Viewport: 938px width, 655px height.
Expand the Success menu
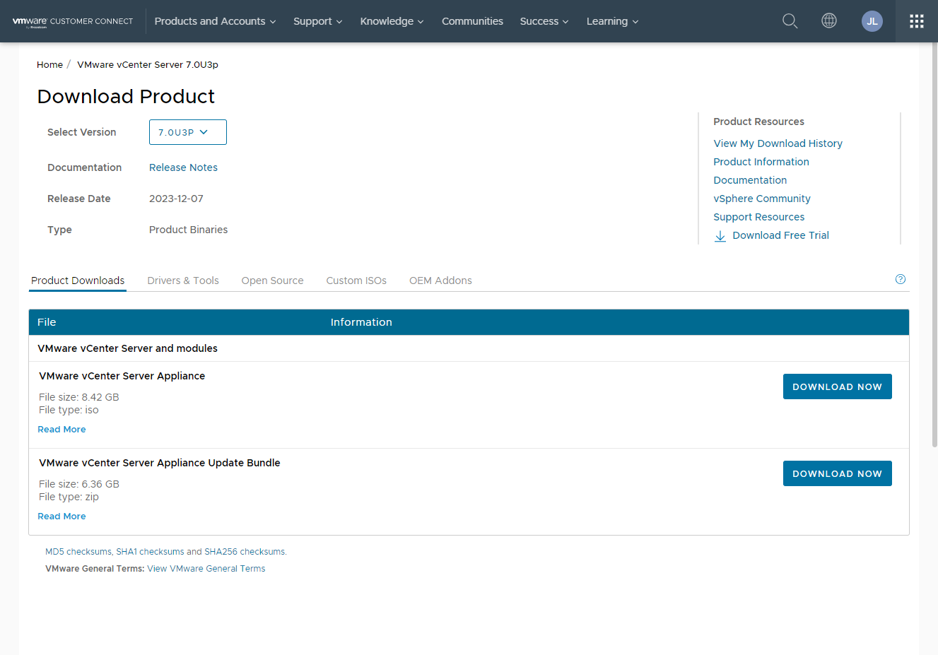pyautogui.click(x=544, y=21)
